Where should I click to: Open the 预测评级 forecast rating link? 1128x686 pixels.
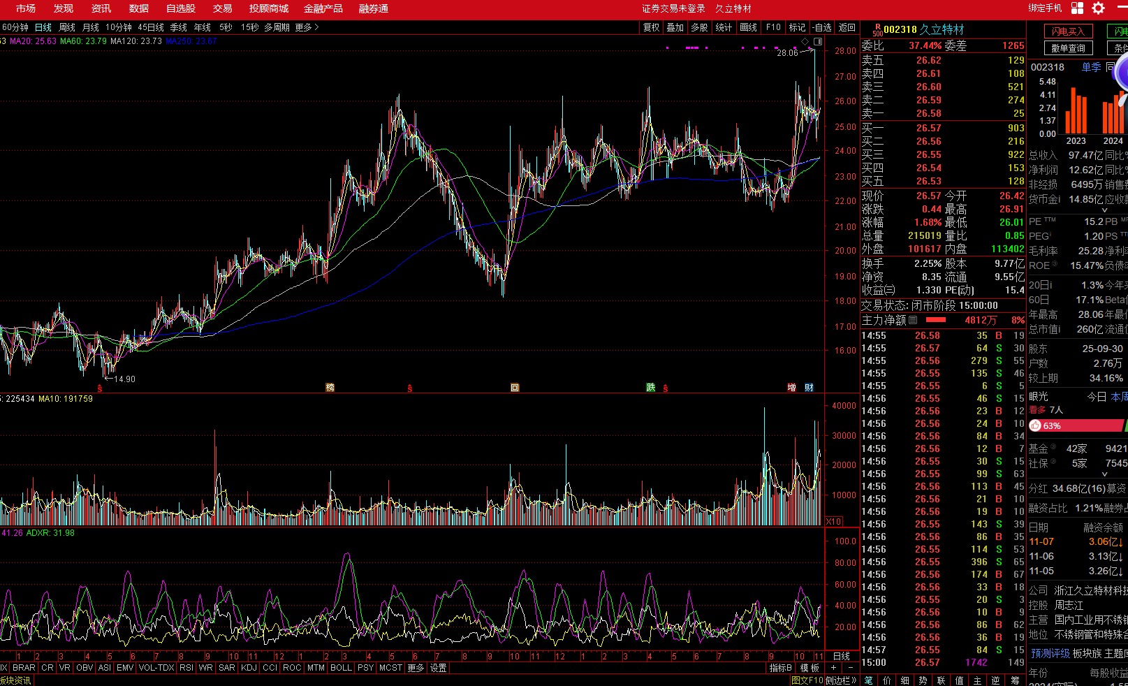(1050, 653)
